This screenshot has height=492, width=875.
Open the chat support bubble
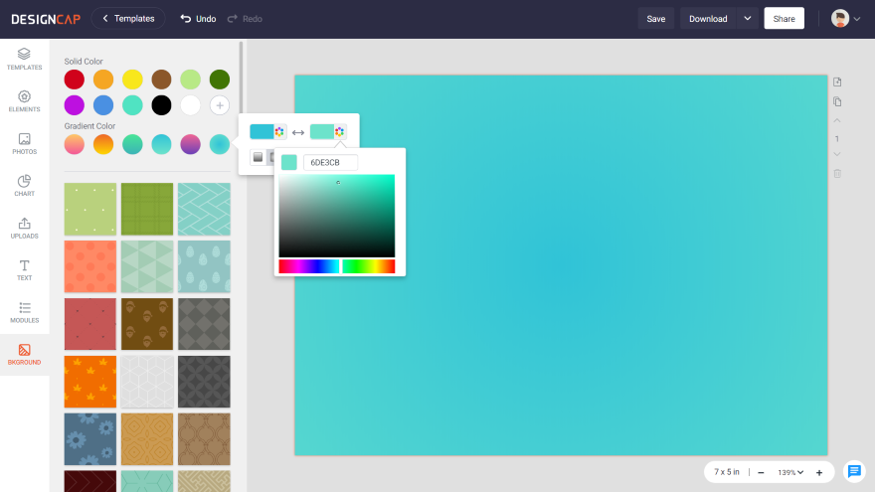tap(854, 471)
